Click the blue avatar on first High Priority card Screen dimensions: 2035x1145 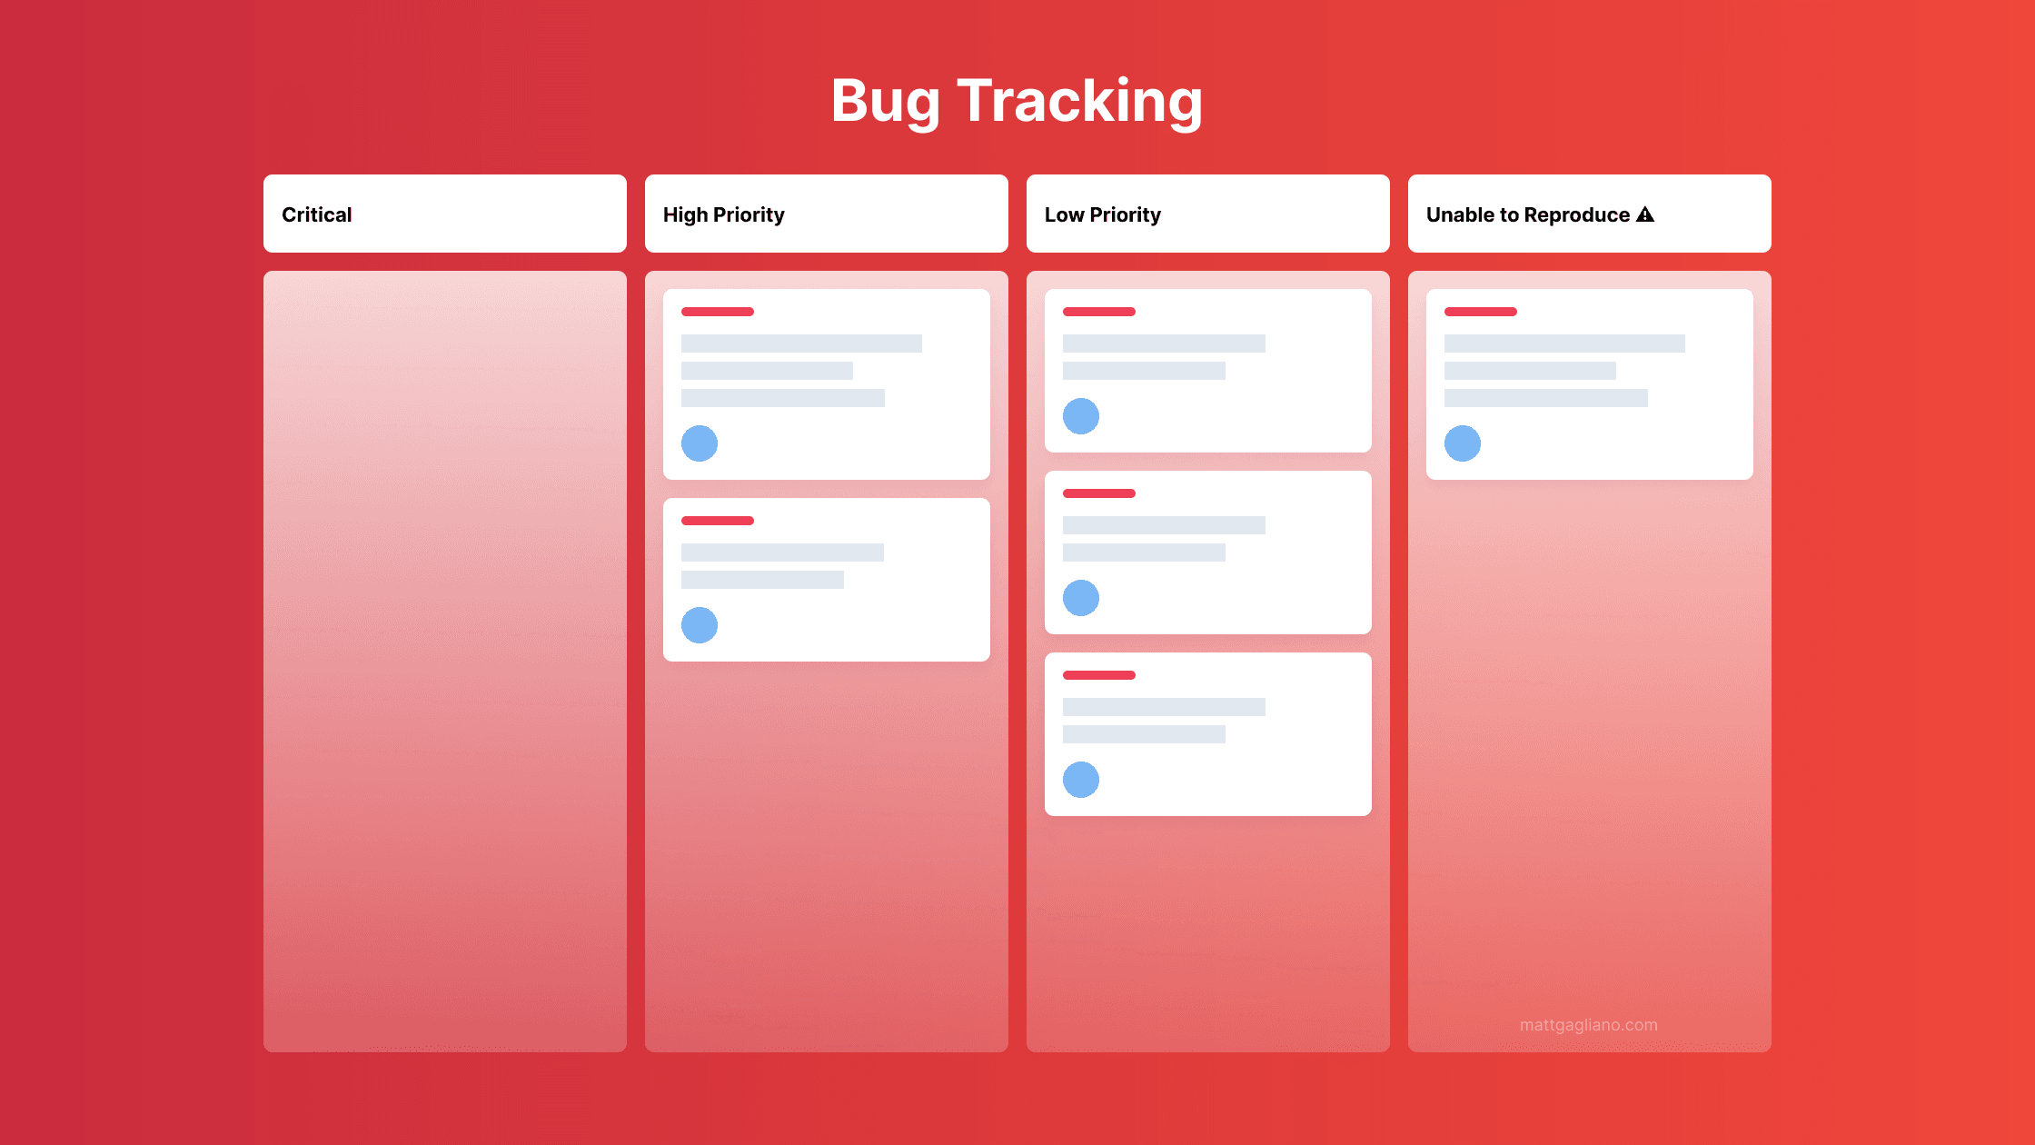coord(699,443)
